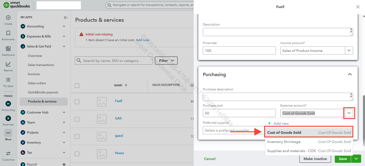Expand the Tax menu section

pyautogui.click(x=64, y=153)
